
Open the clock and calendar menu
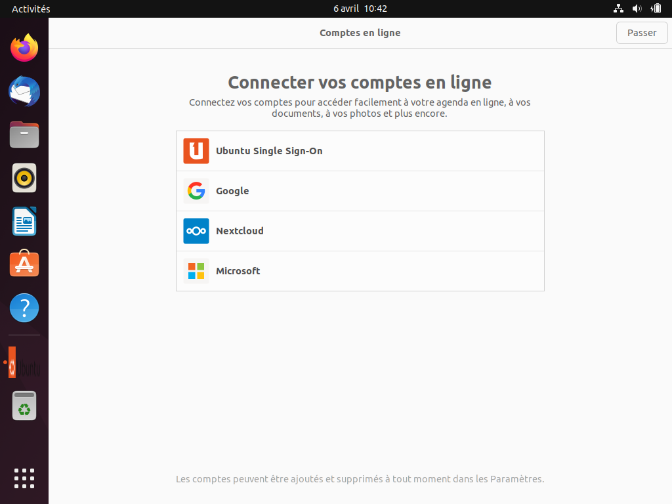tap(360, 9)
